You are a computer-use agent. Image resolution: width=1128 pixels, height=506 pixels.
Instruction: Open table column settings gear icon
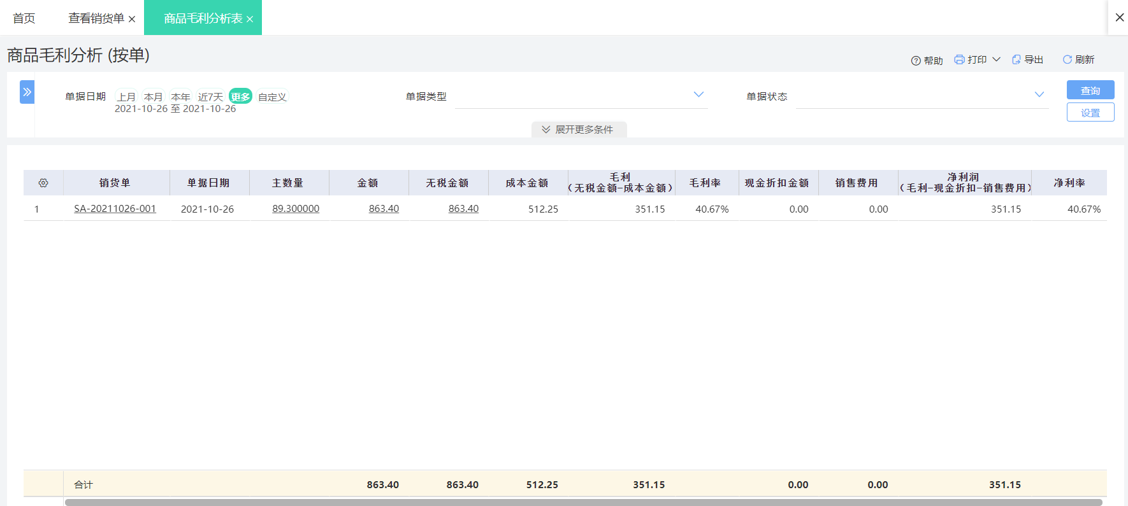(x=43, y=183)
